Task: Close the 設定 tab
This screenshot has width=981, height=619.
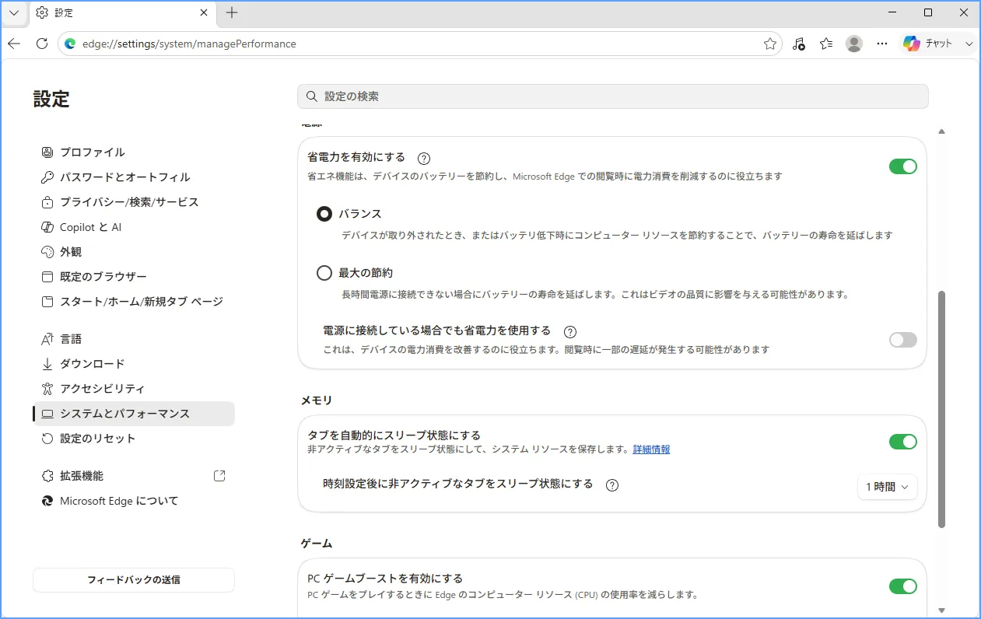Action: pos(204,12)
